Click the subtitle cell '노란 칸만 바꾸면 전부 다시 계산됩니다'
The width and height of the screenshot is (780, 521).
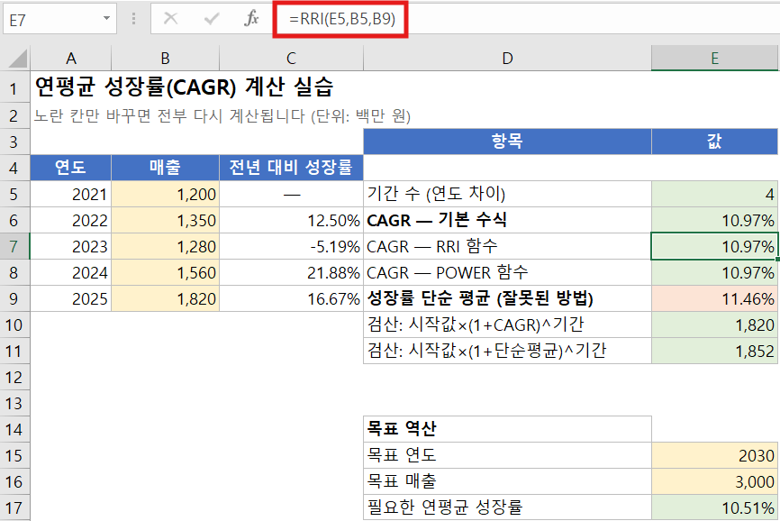click(x=222, y=116)
